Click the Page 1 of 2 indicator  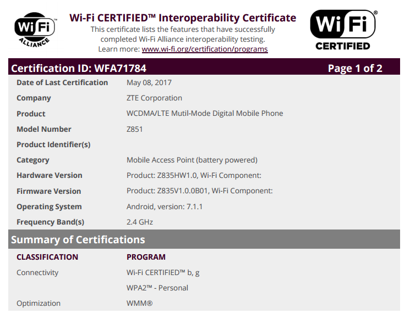point(355,68)
